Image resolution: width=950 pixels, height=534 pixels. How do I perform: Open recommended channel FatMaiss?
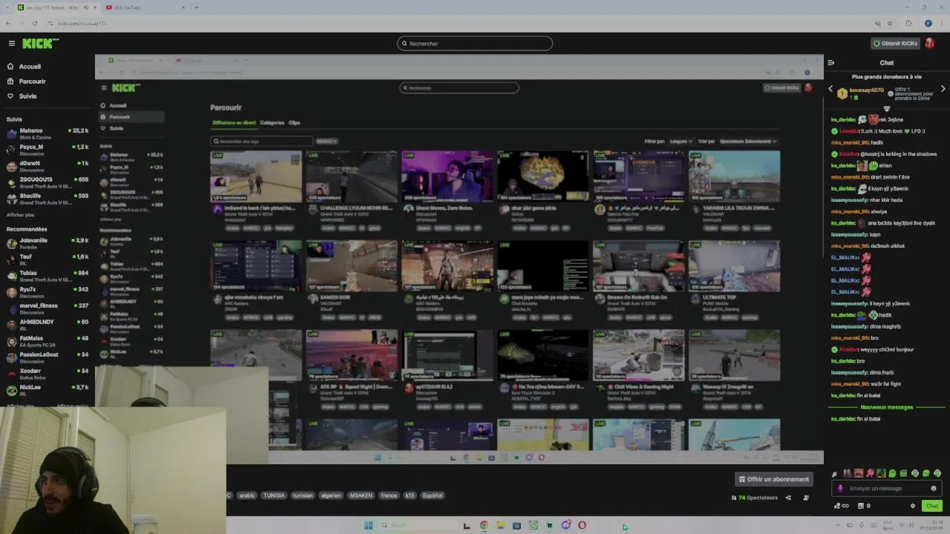(x=47, y=341)
